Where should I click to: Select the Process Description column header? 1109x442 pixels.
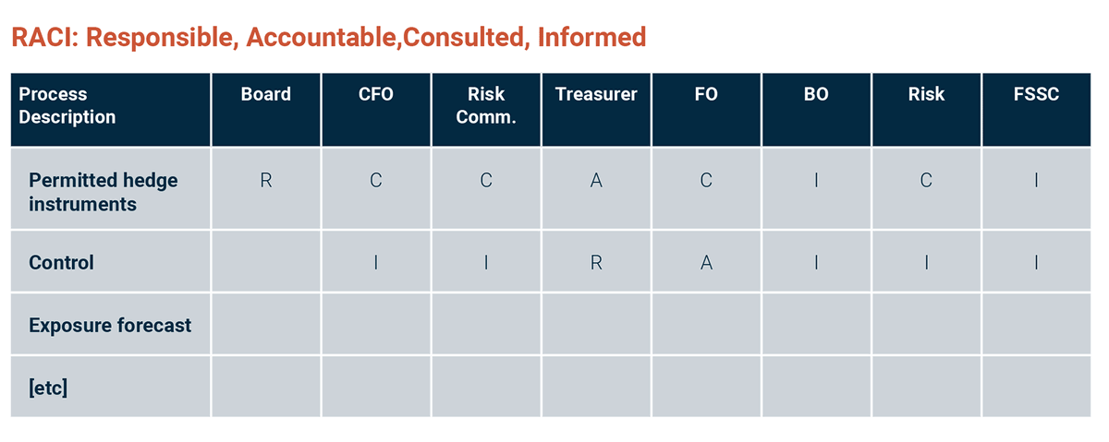point(67,105)
